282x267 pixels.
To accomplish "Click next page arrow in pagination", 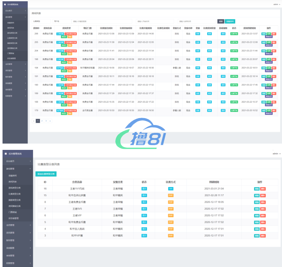I will tap(50, 121).
